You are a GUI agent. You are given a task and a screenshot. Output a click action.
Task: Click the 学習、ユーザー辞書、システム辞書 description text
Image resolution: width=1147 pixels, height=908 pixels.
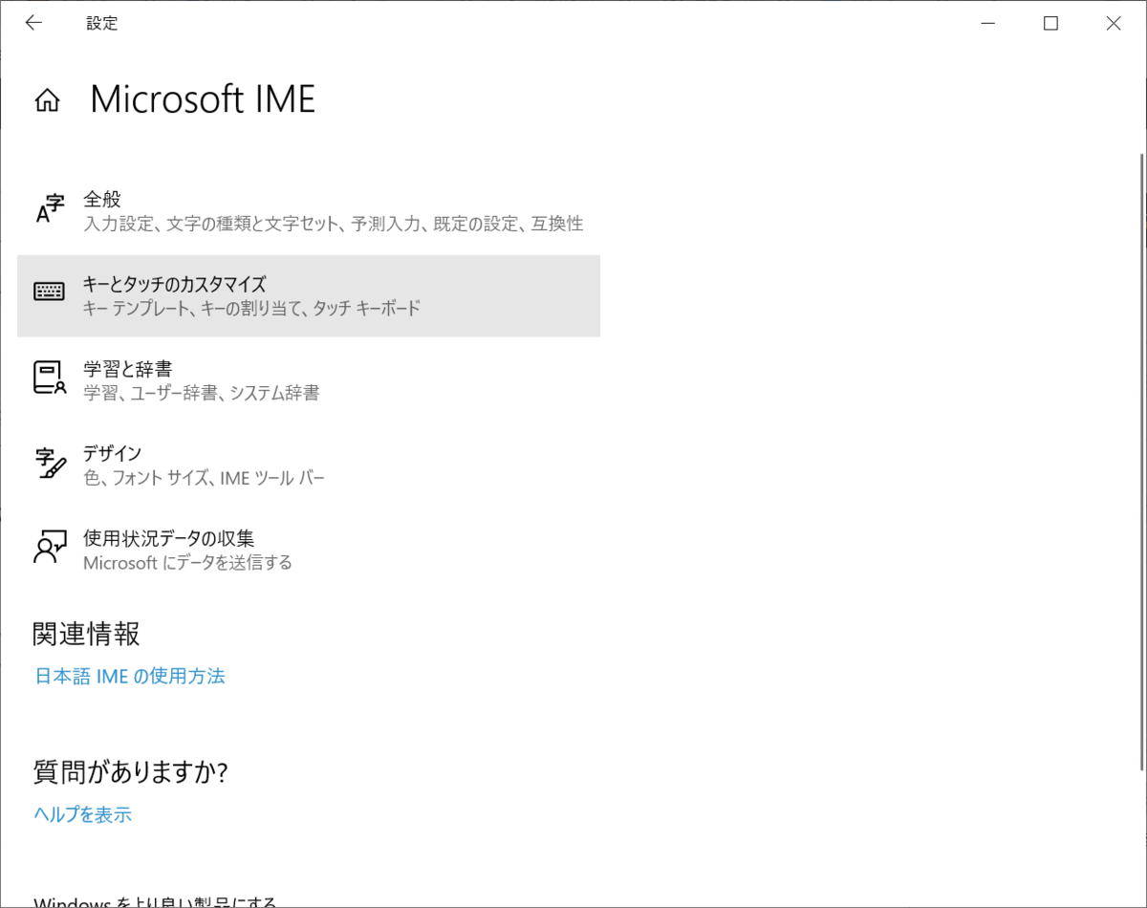click(x=202, y=393)
